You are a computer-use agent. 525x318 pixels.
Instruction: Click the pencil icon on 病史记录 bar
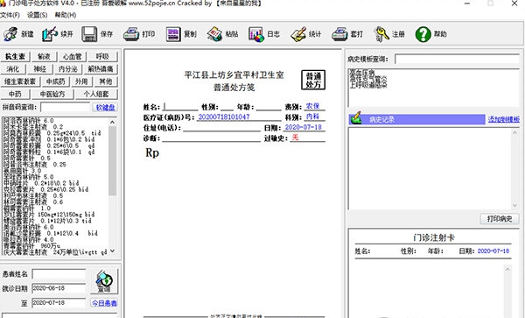coord(355,118)
